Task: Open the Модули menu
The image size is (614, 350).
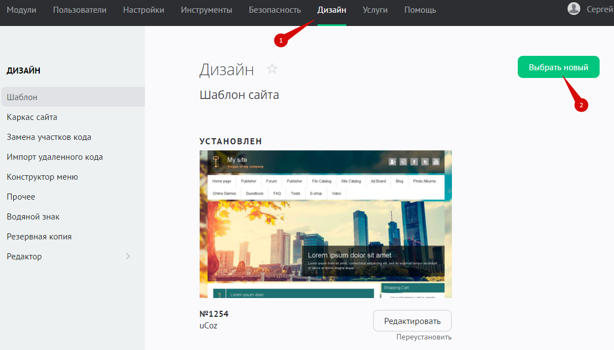Action: click(x=22, y=10)
